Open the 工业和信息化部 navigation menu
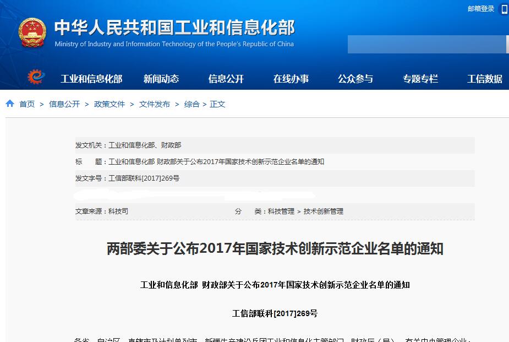 pos(91,79)
